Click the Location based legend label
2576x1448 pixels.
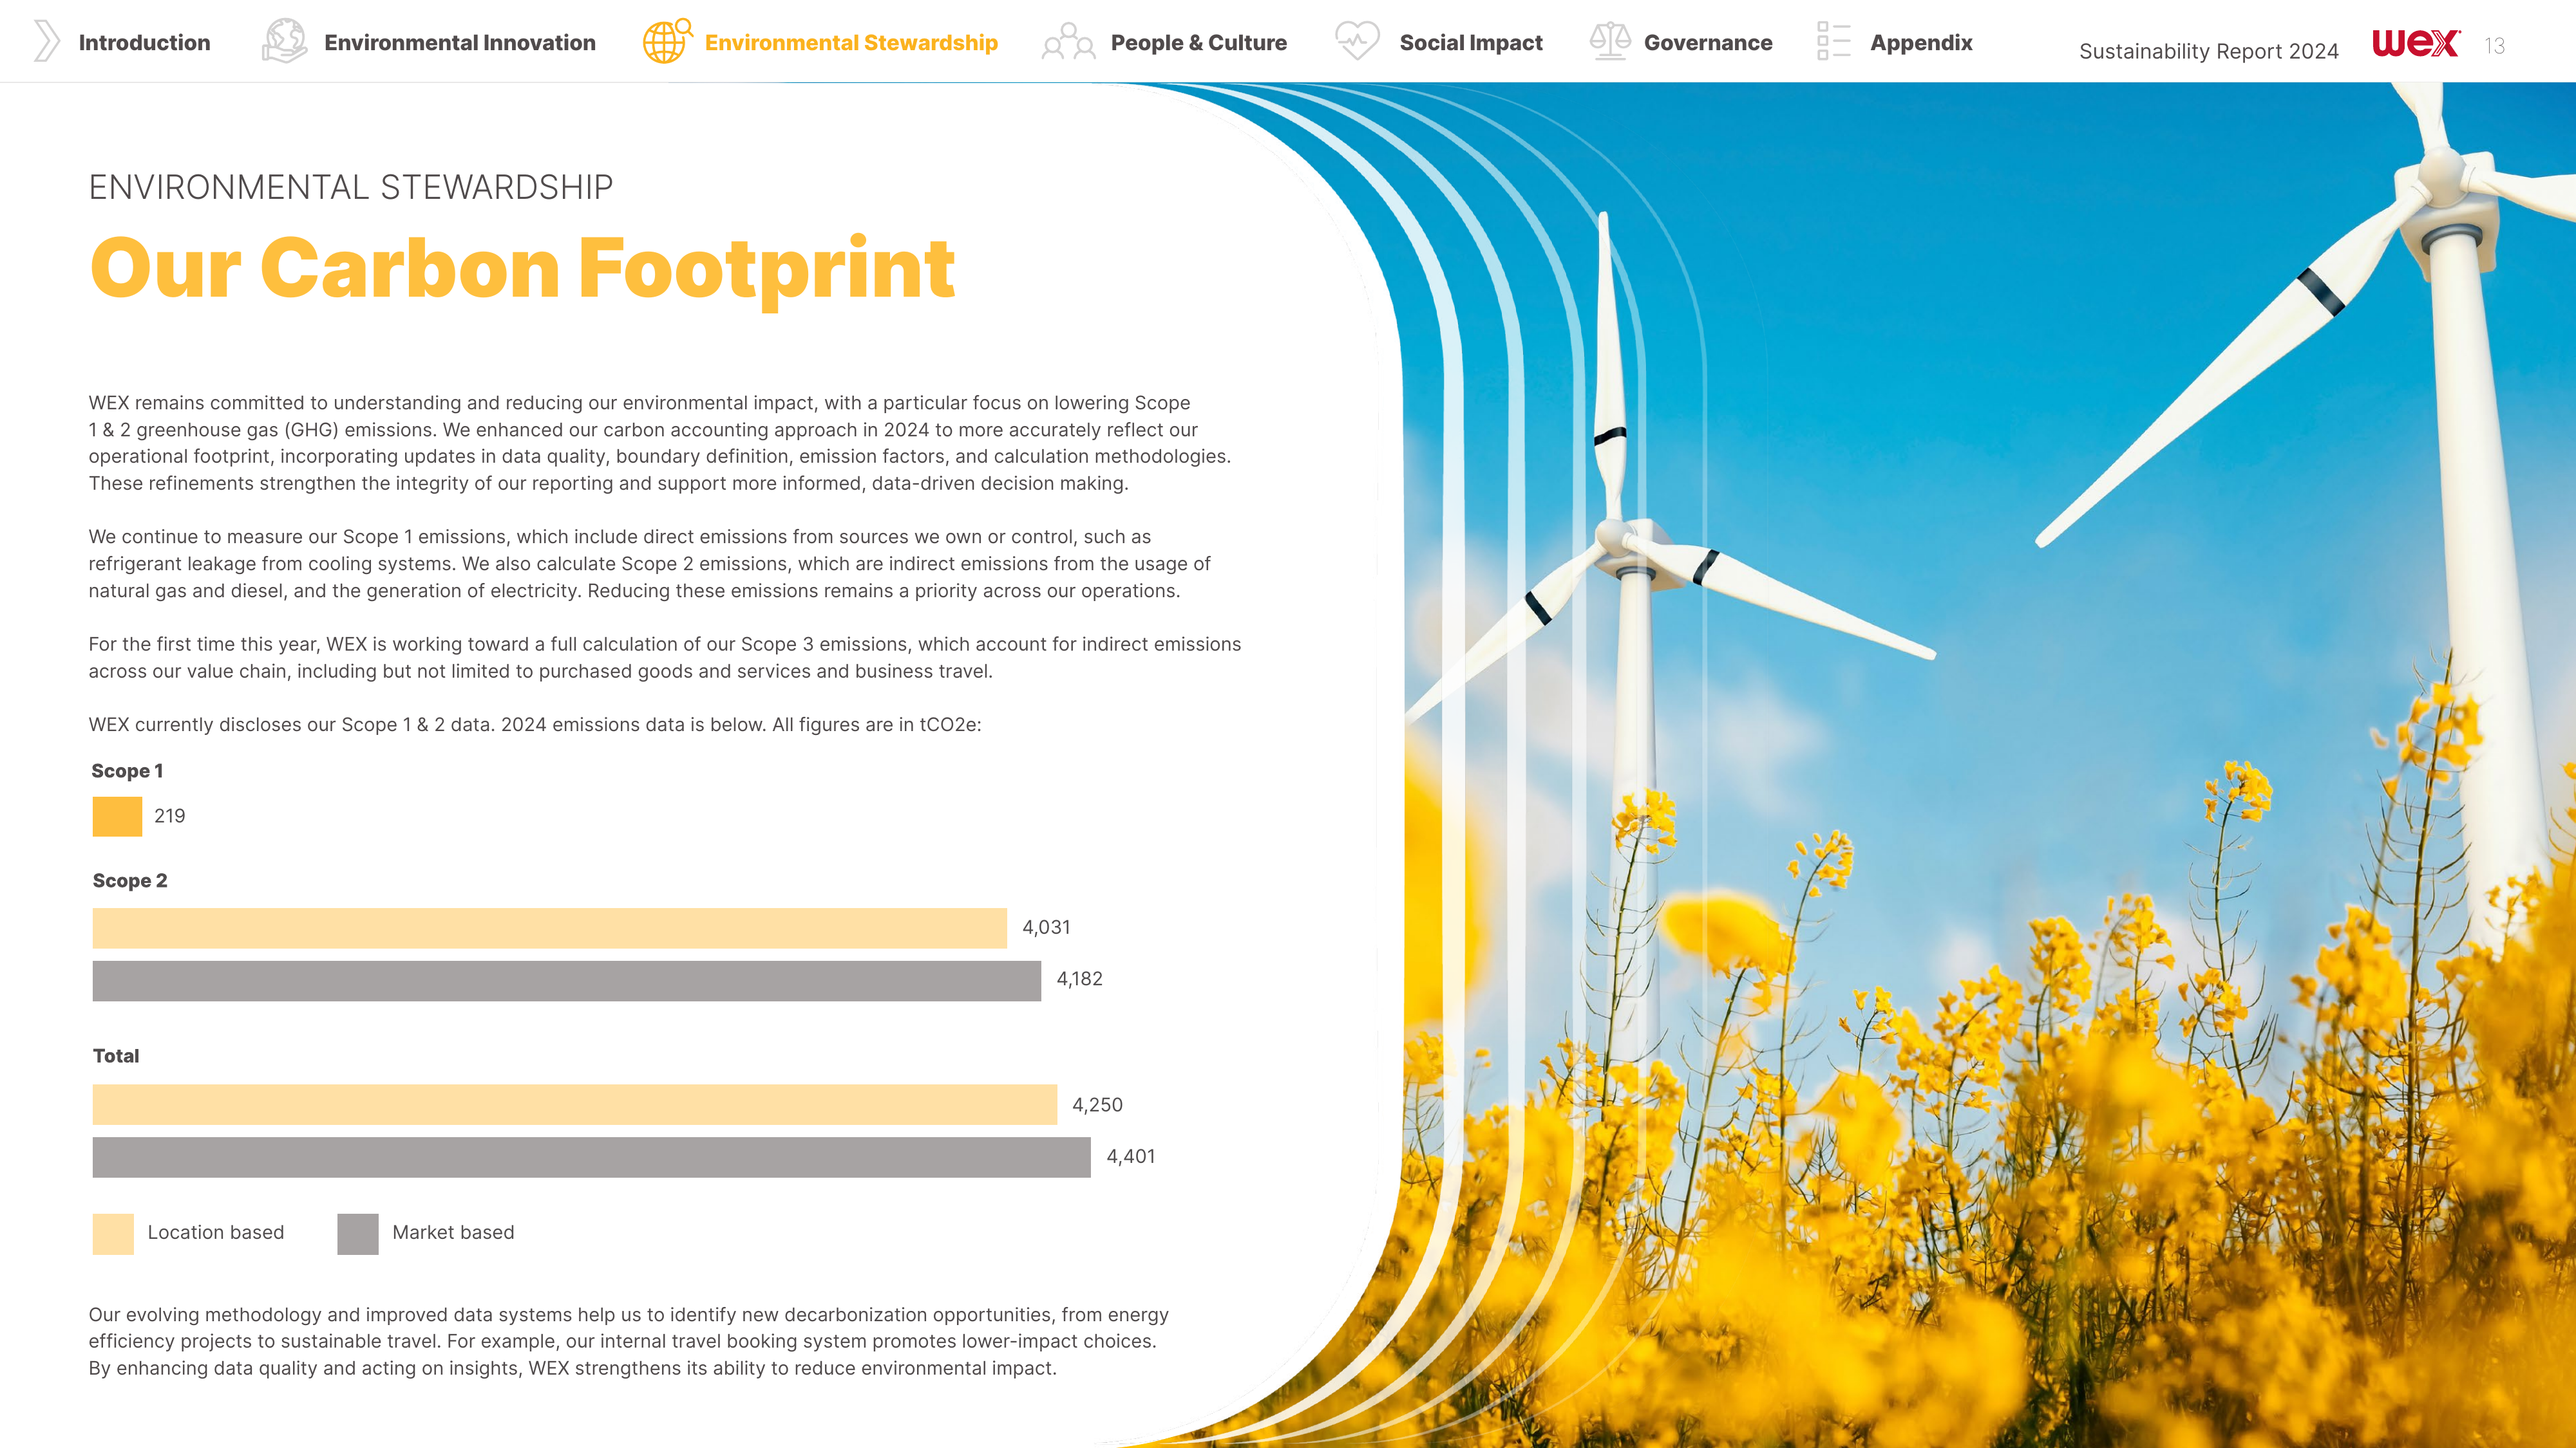[x=216, y=1233]
